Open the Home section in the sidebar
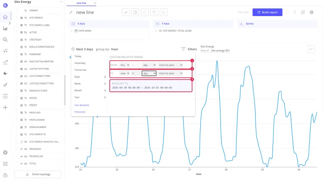The height and width of the screenshot is (181, 323). 5,17
